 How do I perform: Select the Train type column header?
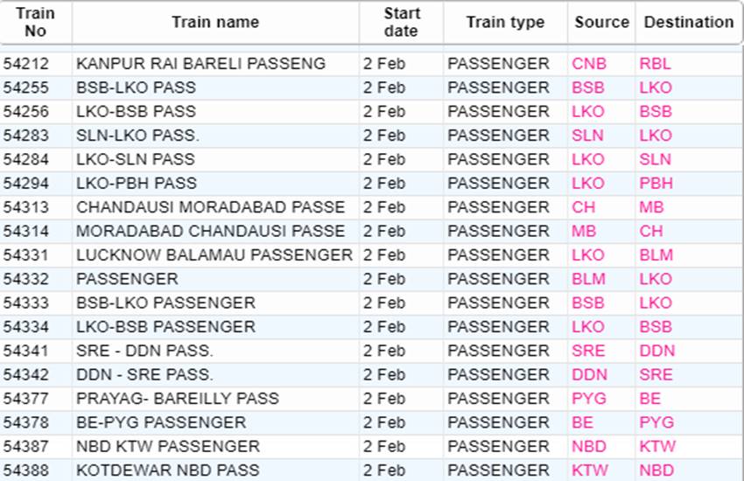[x=505, y=22]
